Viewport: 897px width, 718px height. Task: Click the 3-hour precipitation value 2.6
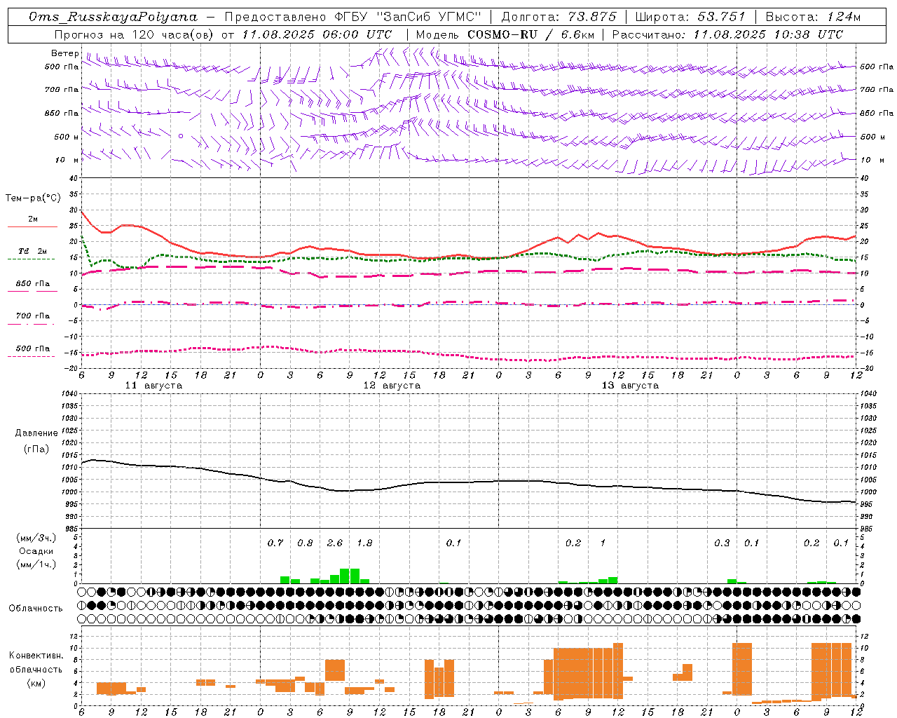335,543
